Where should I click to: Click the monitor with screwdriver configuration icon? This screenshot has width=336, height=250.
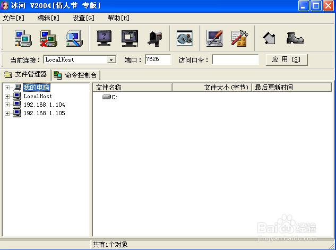(214, 38)
